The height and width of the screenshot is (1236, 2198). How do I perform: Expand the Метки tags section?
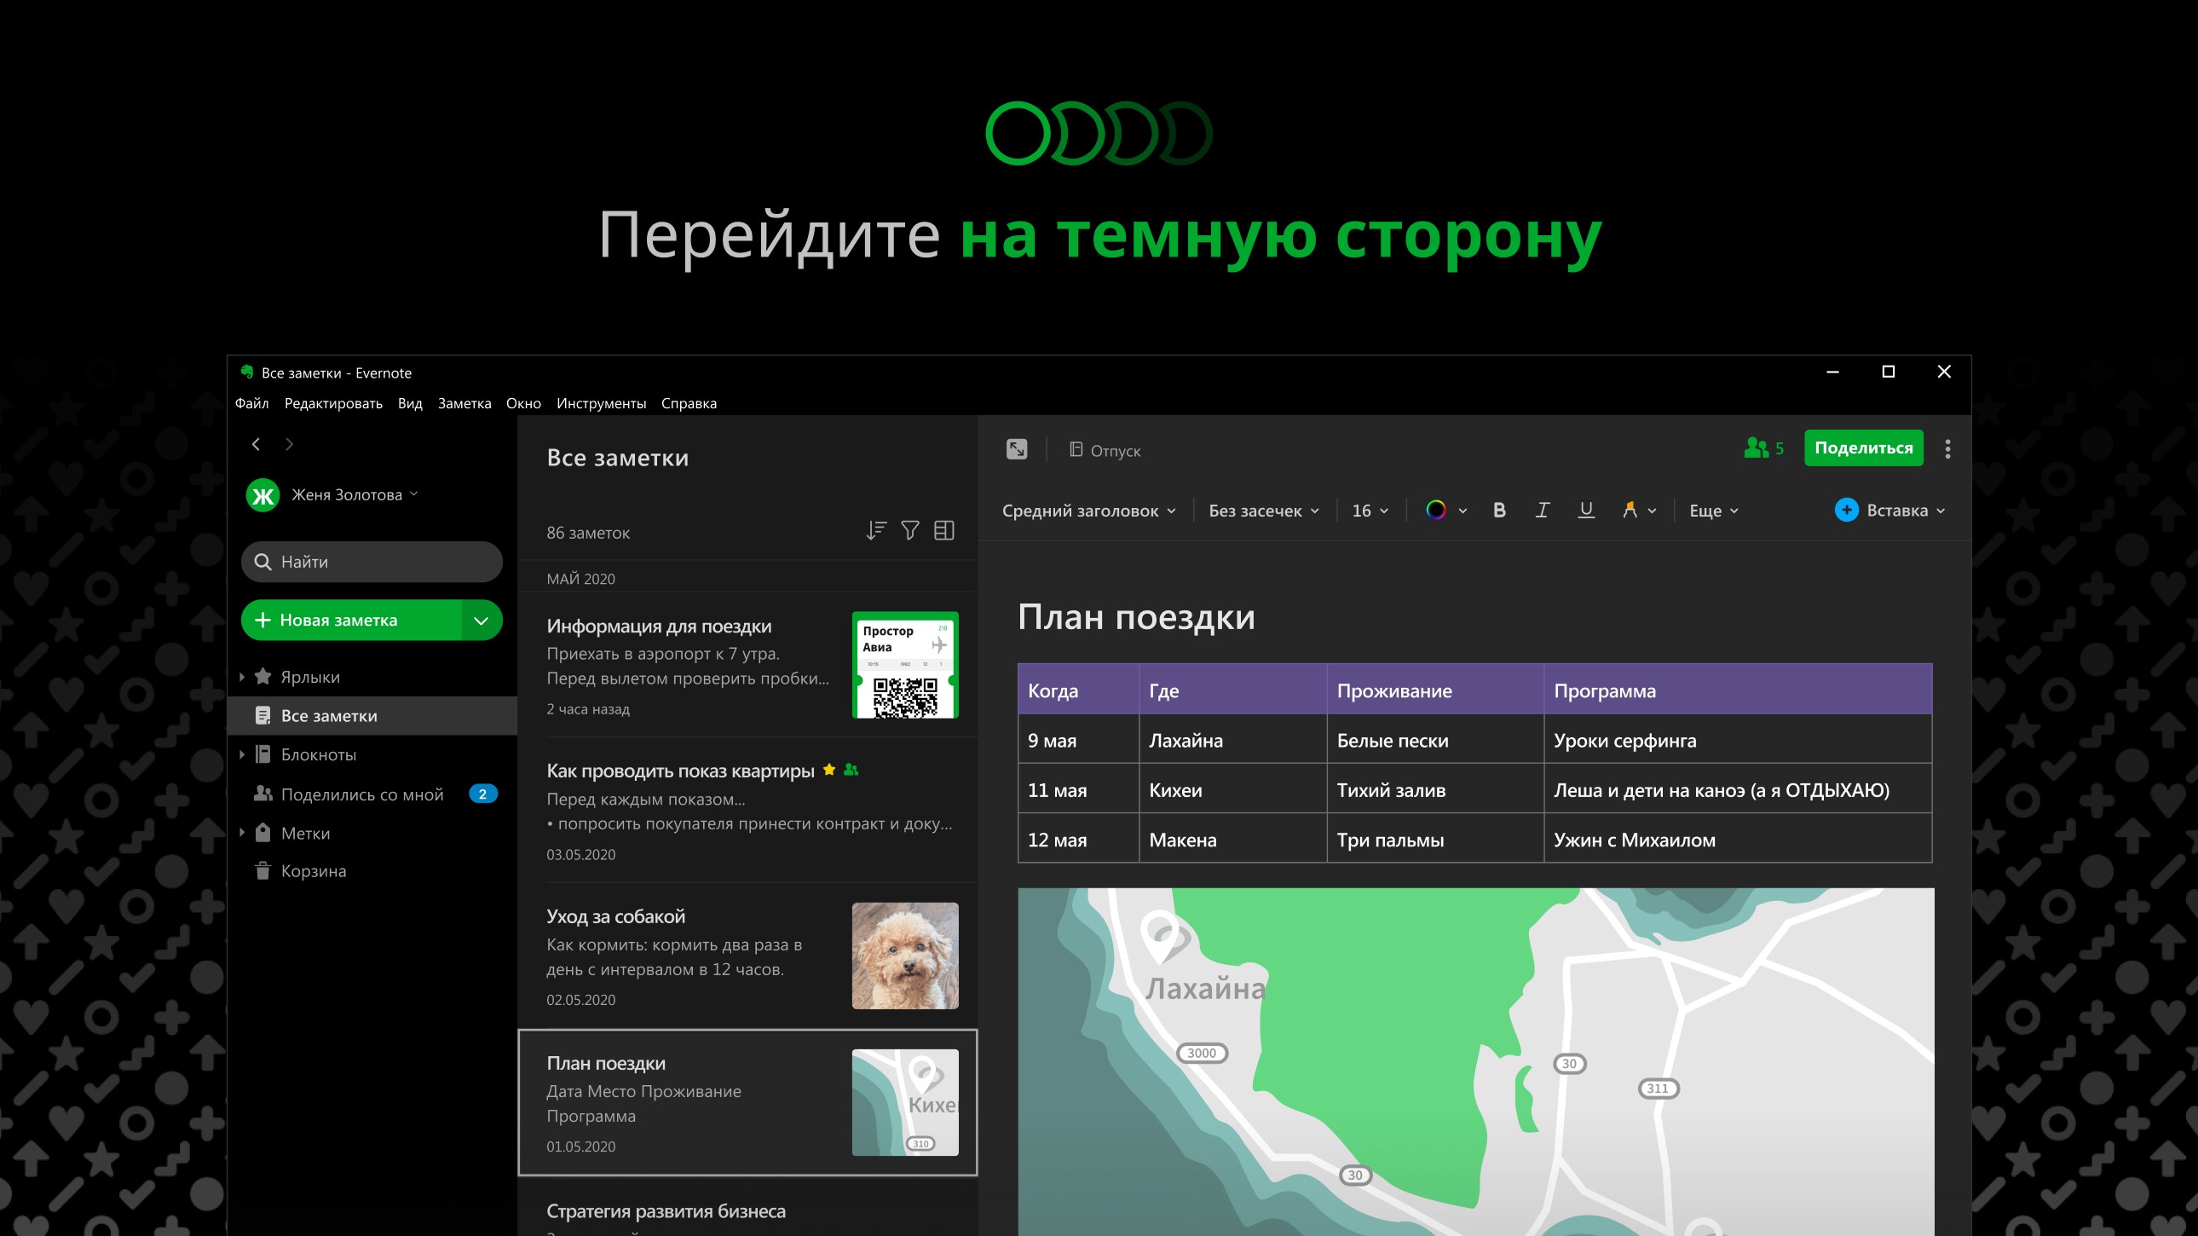pos(242,833)
